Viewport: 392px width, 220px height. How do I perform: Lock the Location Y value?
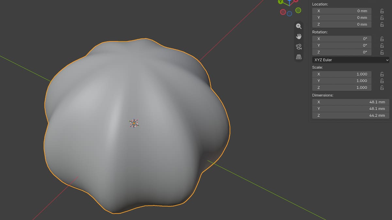[x=382, y=18]
